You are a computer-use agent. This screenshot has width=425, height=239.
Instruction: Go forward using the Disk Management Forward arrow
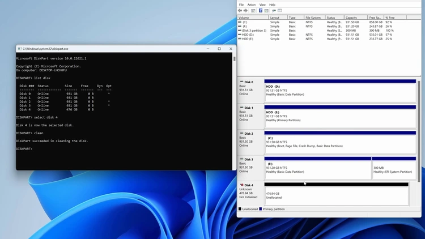click(x=245, y=11)
